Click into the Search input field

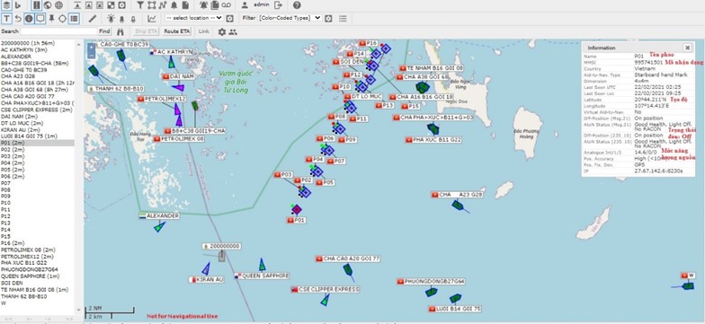(58, 31)
